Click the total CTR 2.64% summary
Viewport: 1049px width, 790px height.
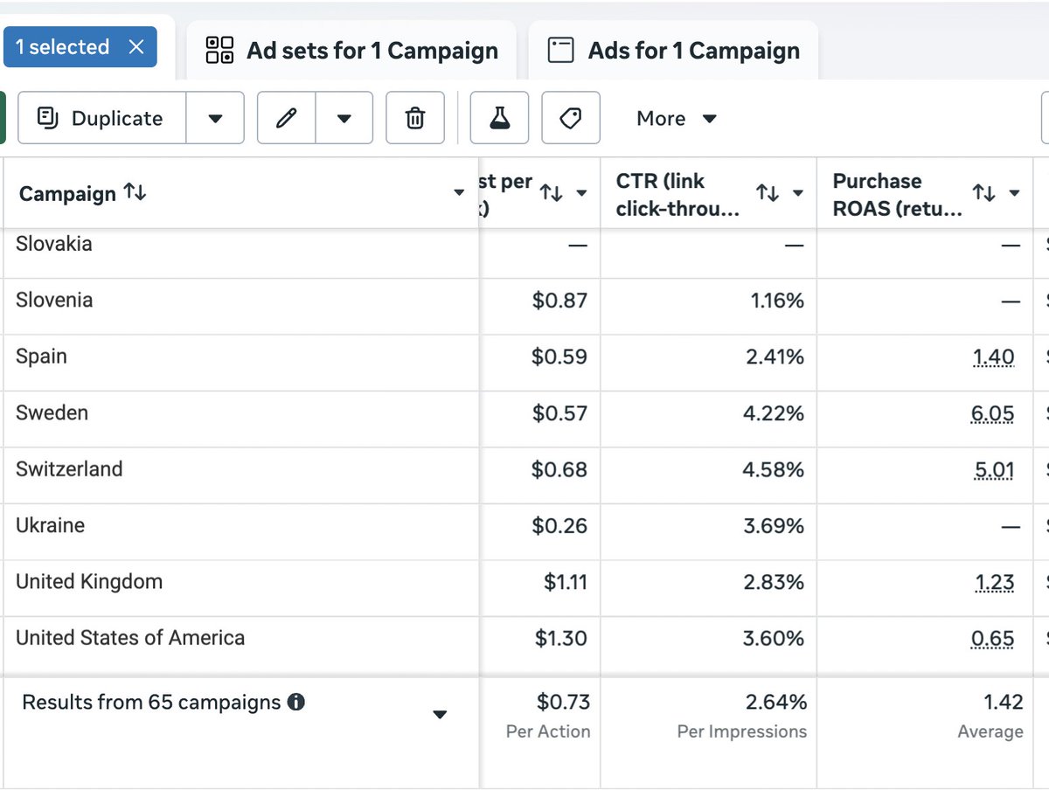(x=775, y=702)
